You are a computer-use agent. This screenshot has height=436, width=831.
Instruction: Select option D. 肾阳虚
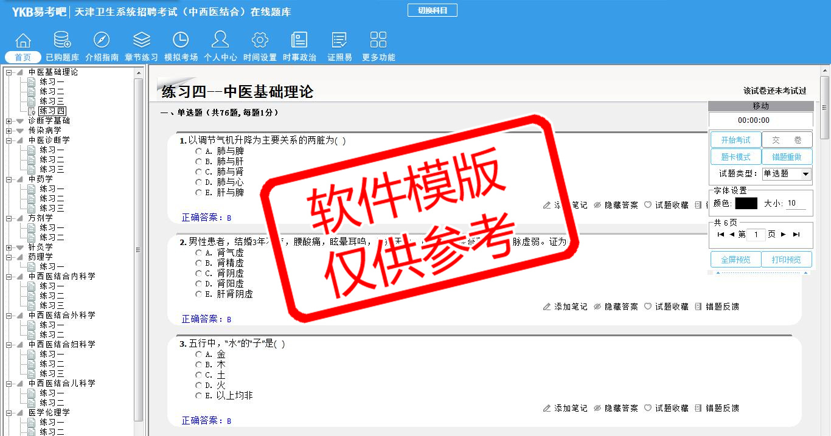[x=198, y=283]
